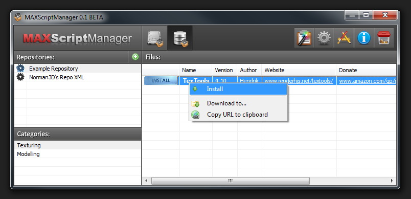Select the TexTools name cell
The image size is (411, 199).
click(x=196, y=81)
